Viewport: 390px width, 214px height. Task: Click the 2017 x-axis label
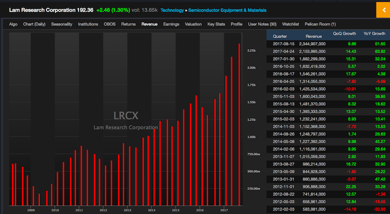point(224,210)
